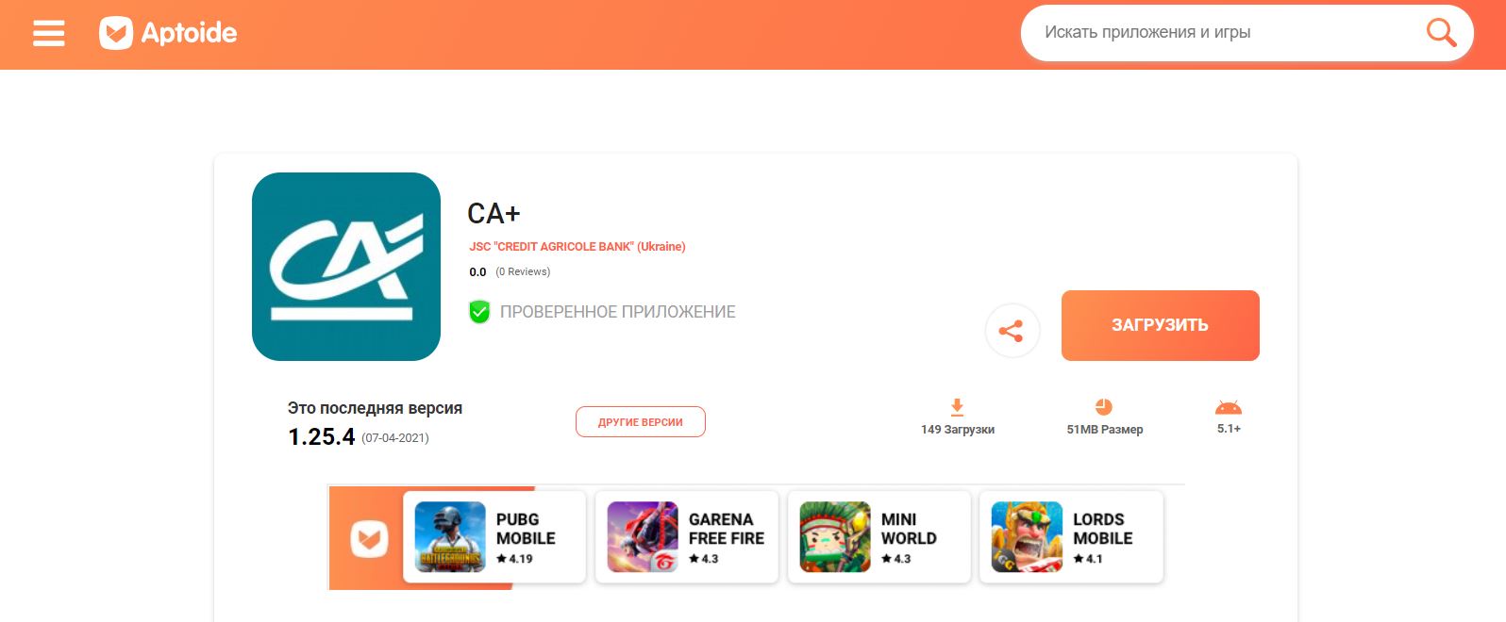This screenshot has height=622, width=1506.
Task: Click the ЗАГРУЗИТЬ download button
Action: pyautogui.click(x=1160, y=325)
